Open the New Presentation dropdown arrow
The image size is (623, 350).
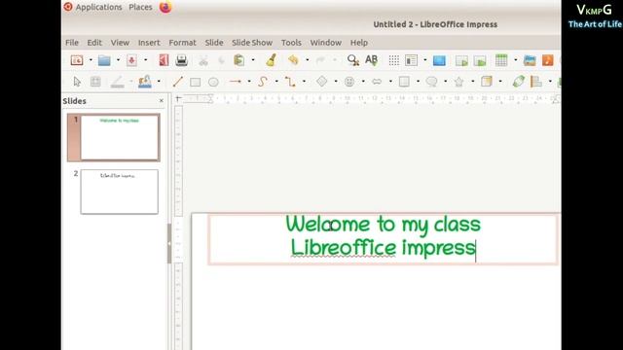(x=91, y=60)
